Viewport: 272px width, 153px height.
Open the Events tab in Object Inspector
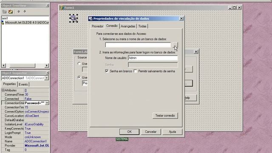click(23, 84)
